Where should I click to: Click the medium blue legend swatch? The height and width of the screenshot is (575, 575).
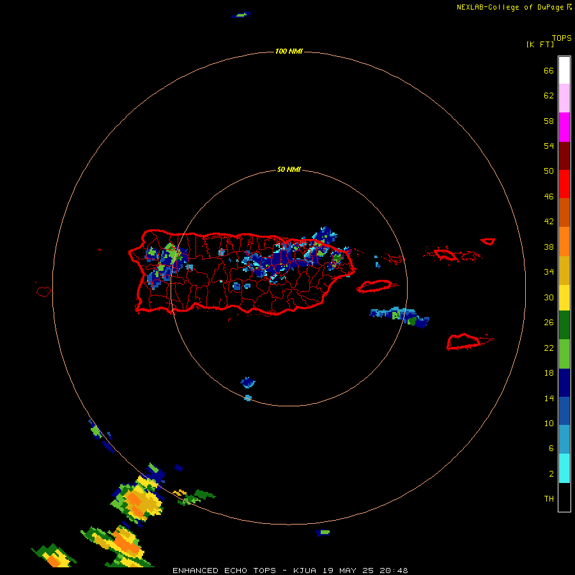click(x=564, y=411)
